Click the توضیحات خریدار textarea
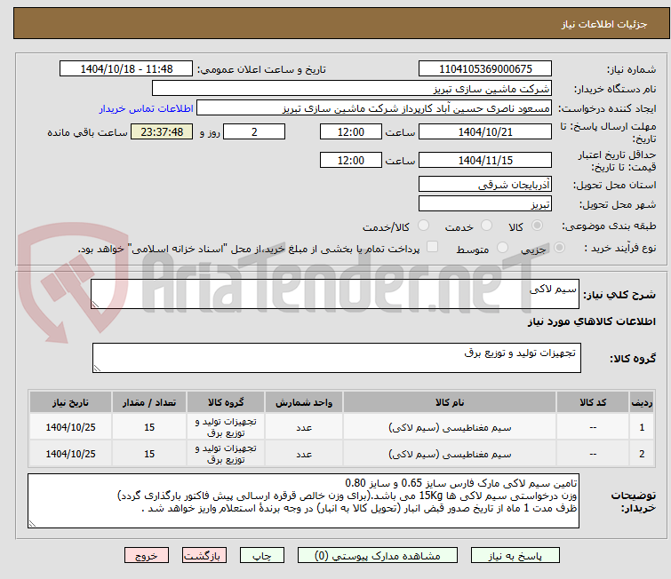Screen dimensions: 671x579 coord(303,501)
